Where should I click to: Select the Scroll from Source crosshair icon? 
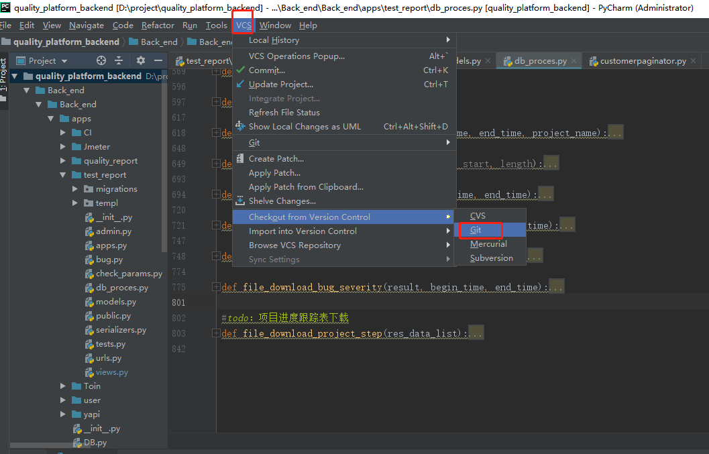point(100,60)
